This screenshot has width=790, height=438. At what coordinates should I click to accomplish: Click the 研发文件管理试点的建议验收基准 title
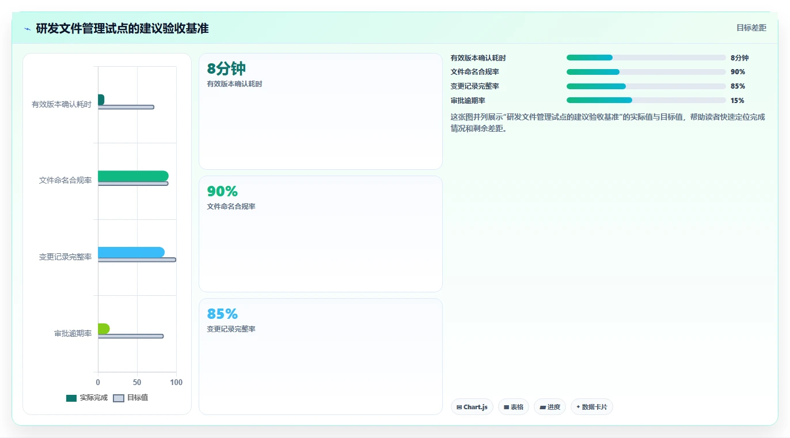click(122, 29)
